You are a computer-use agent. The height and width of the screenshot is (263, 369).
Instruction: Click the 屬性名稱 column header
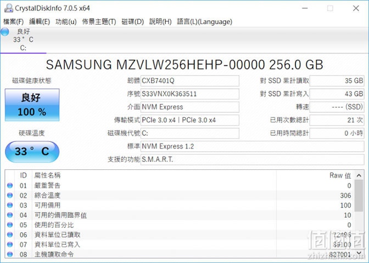pos(47,175)
